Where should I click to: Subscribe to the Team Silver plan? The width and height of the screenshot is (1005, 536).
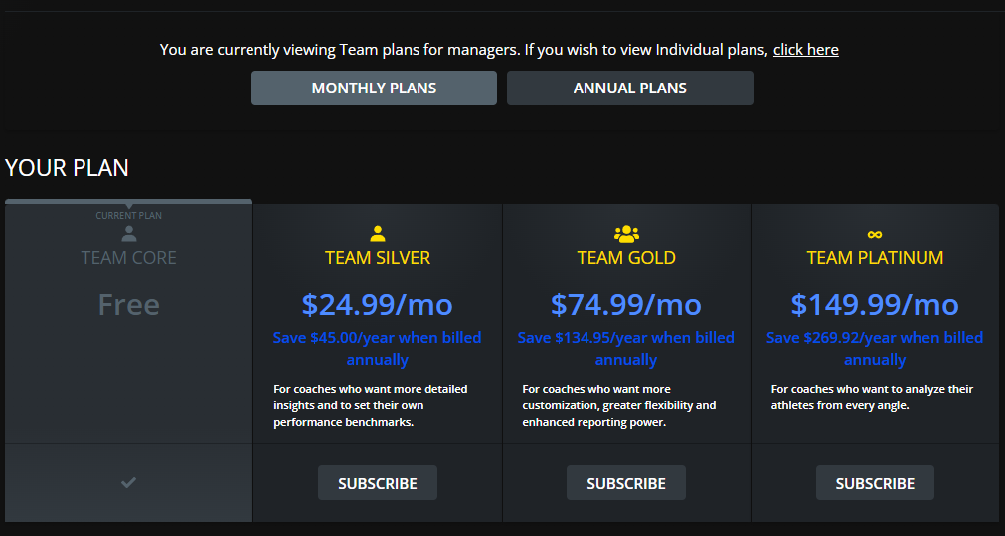(x=378, y=482)
